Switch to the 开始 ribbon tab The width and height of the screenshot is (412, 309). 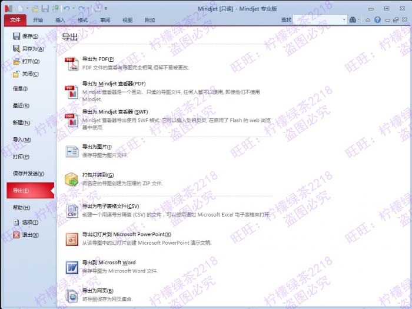coord(38,20)
